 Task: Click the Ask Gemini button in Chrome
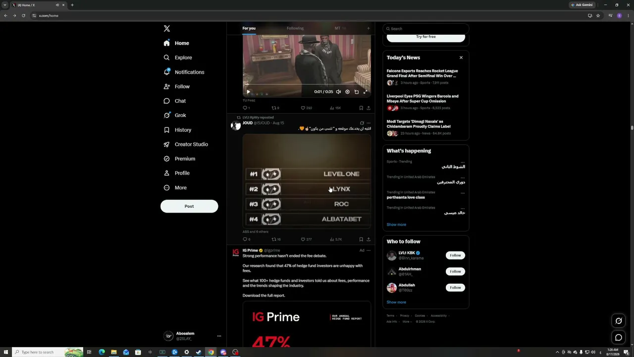(581, 5)
